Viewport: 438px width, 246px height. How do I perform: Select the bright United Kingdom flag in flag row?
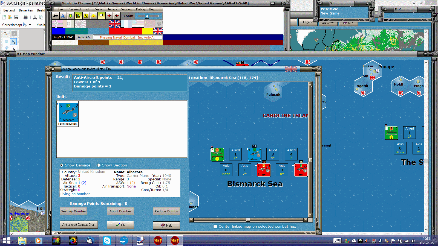coord(115,24)
